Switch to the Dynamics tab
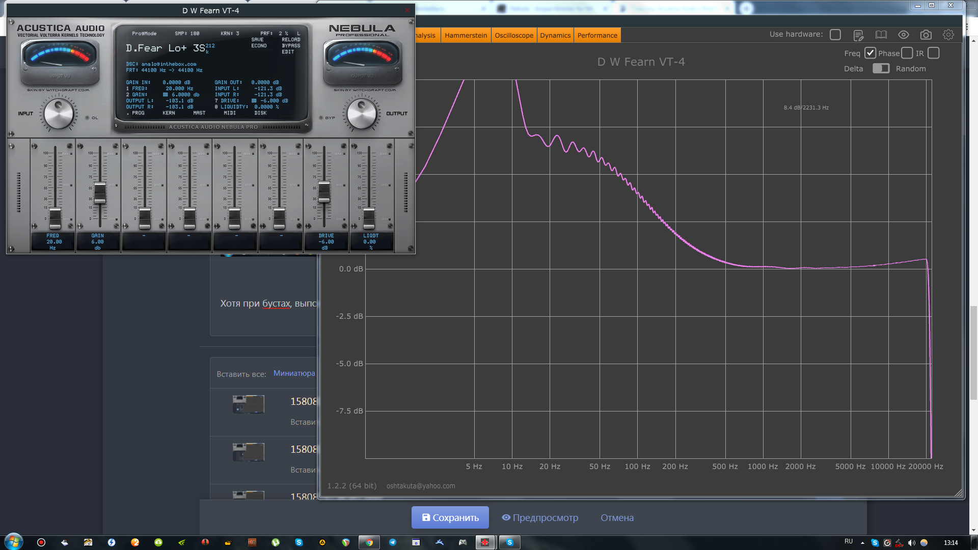Image resolution: width=978 pixels, height=550 pixels. pos(555,35)
